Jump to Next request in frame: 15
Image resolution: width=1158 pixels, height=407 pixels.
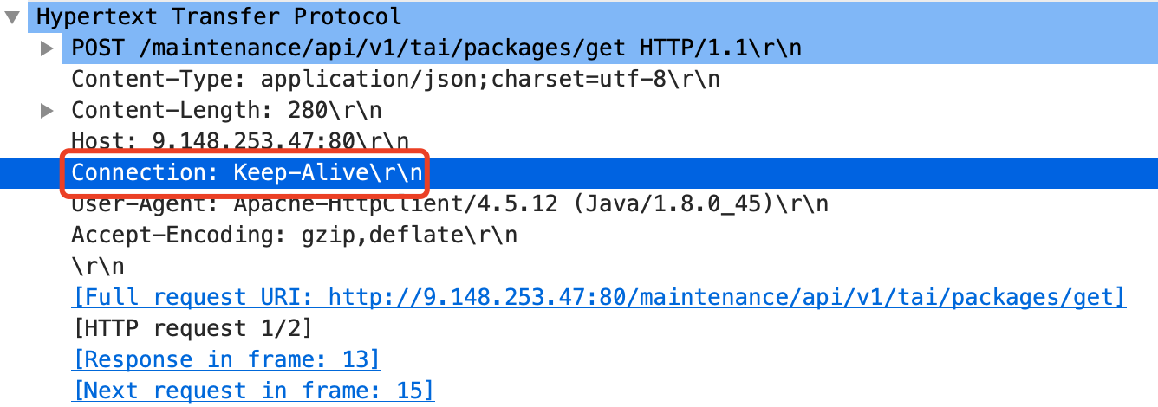253,391
